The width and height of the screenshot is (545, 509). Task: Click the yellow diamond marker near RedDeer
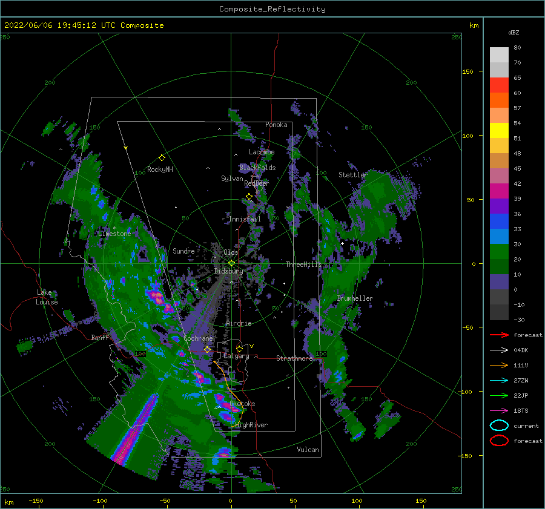(x=249, y=197)
